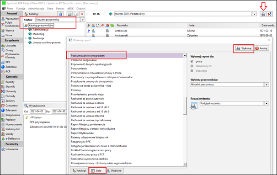Switch to the Ulubione tab

click(114, 171)
